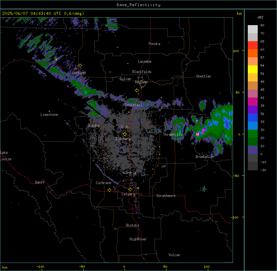Image resolution: width=277 pixels, height=271 pixels.
Task: Select the orange 57-60 dBZ legend swatch
Action: [x=253, y=53]
